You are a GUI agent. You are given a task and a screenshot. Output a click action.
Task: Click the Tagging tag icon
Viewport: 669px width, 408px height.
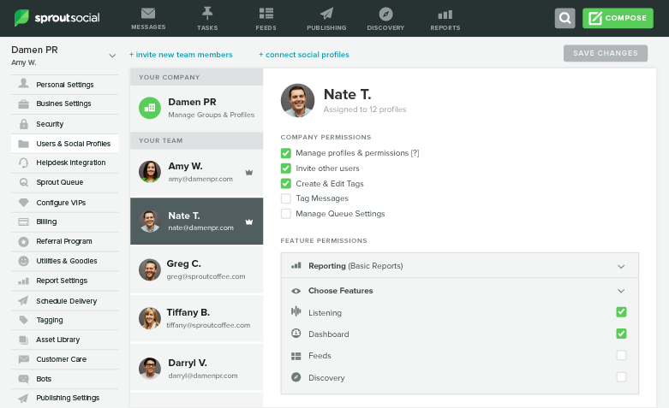coord(23,319)
